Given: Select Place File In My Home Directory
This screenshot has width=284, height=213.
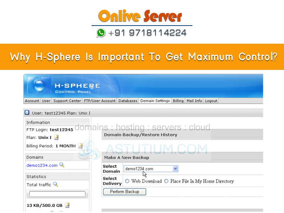Looking at the screenshot, I should pos(166,181).
